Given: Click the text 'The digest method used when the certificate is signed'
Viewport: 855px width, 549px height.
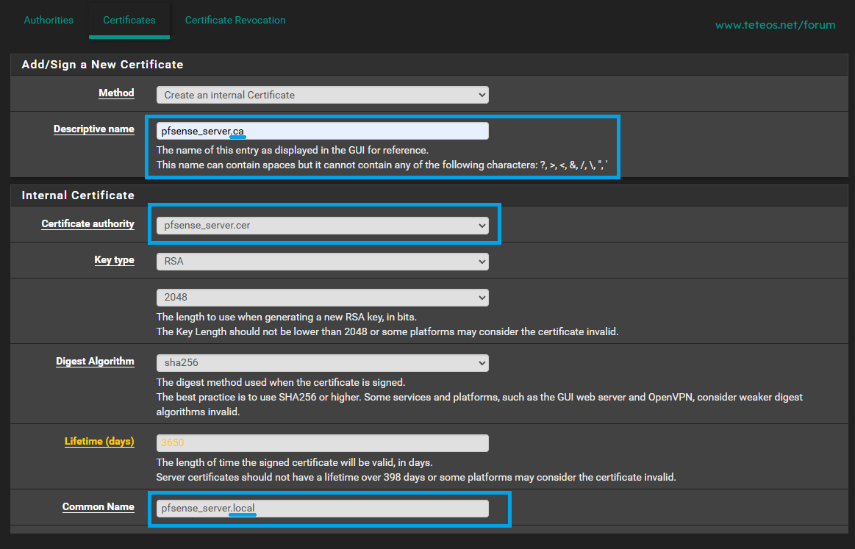Looking at the screenshot, I should pyautogui.click(x=281, y=382).
